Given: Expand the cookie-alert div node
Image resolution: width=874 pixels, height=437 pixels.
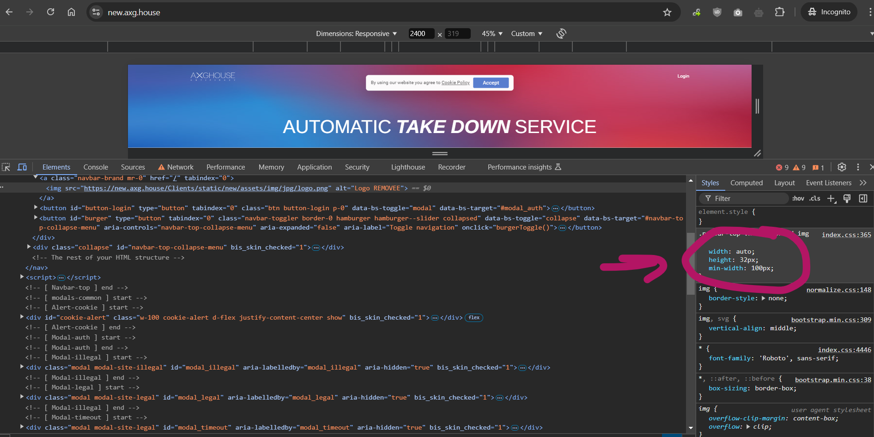Looking at the screenshot, I should (x=22, y=317).
